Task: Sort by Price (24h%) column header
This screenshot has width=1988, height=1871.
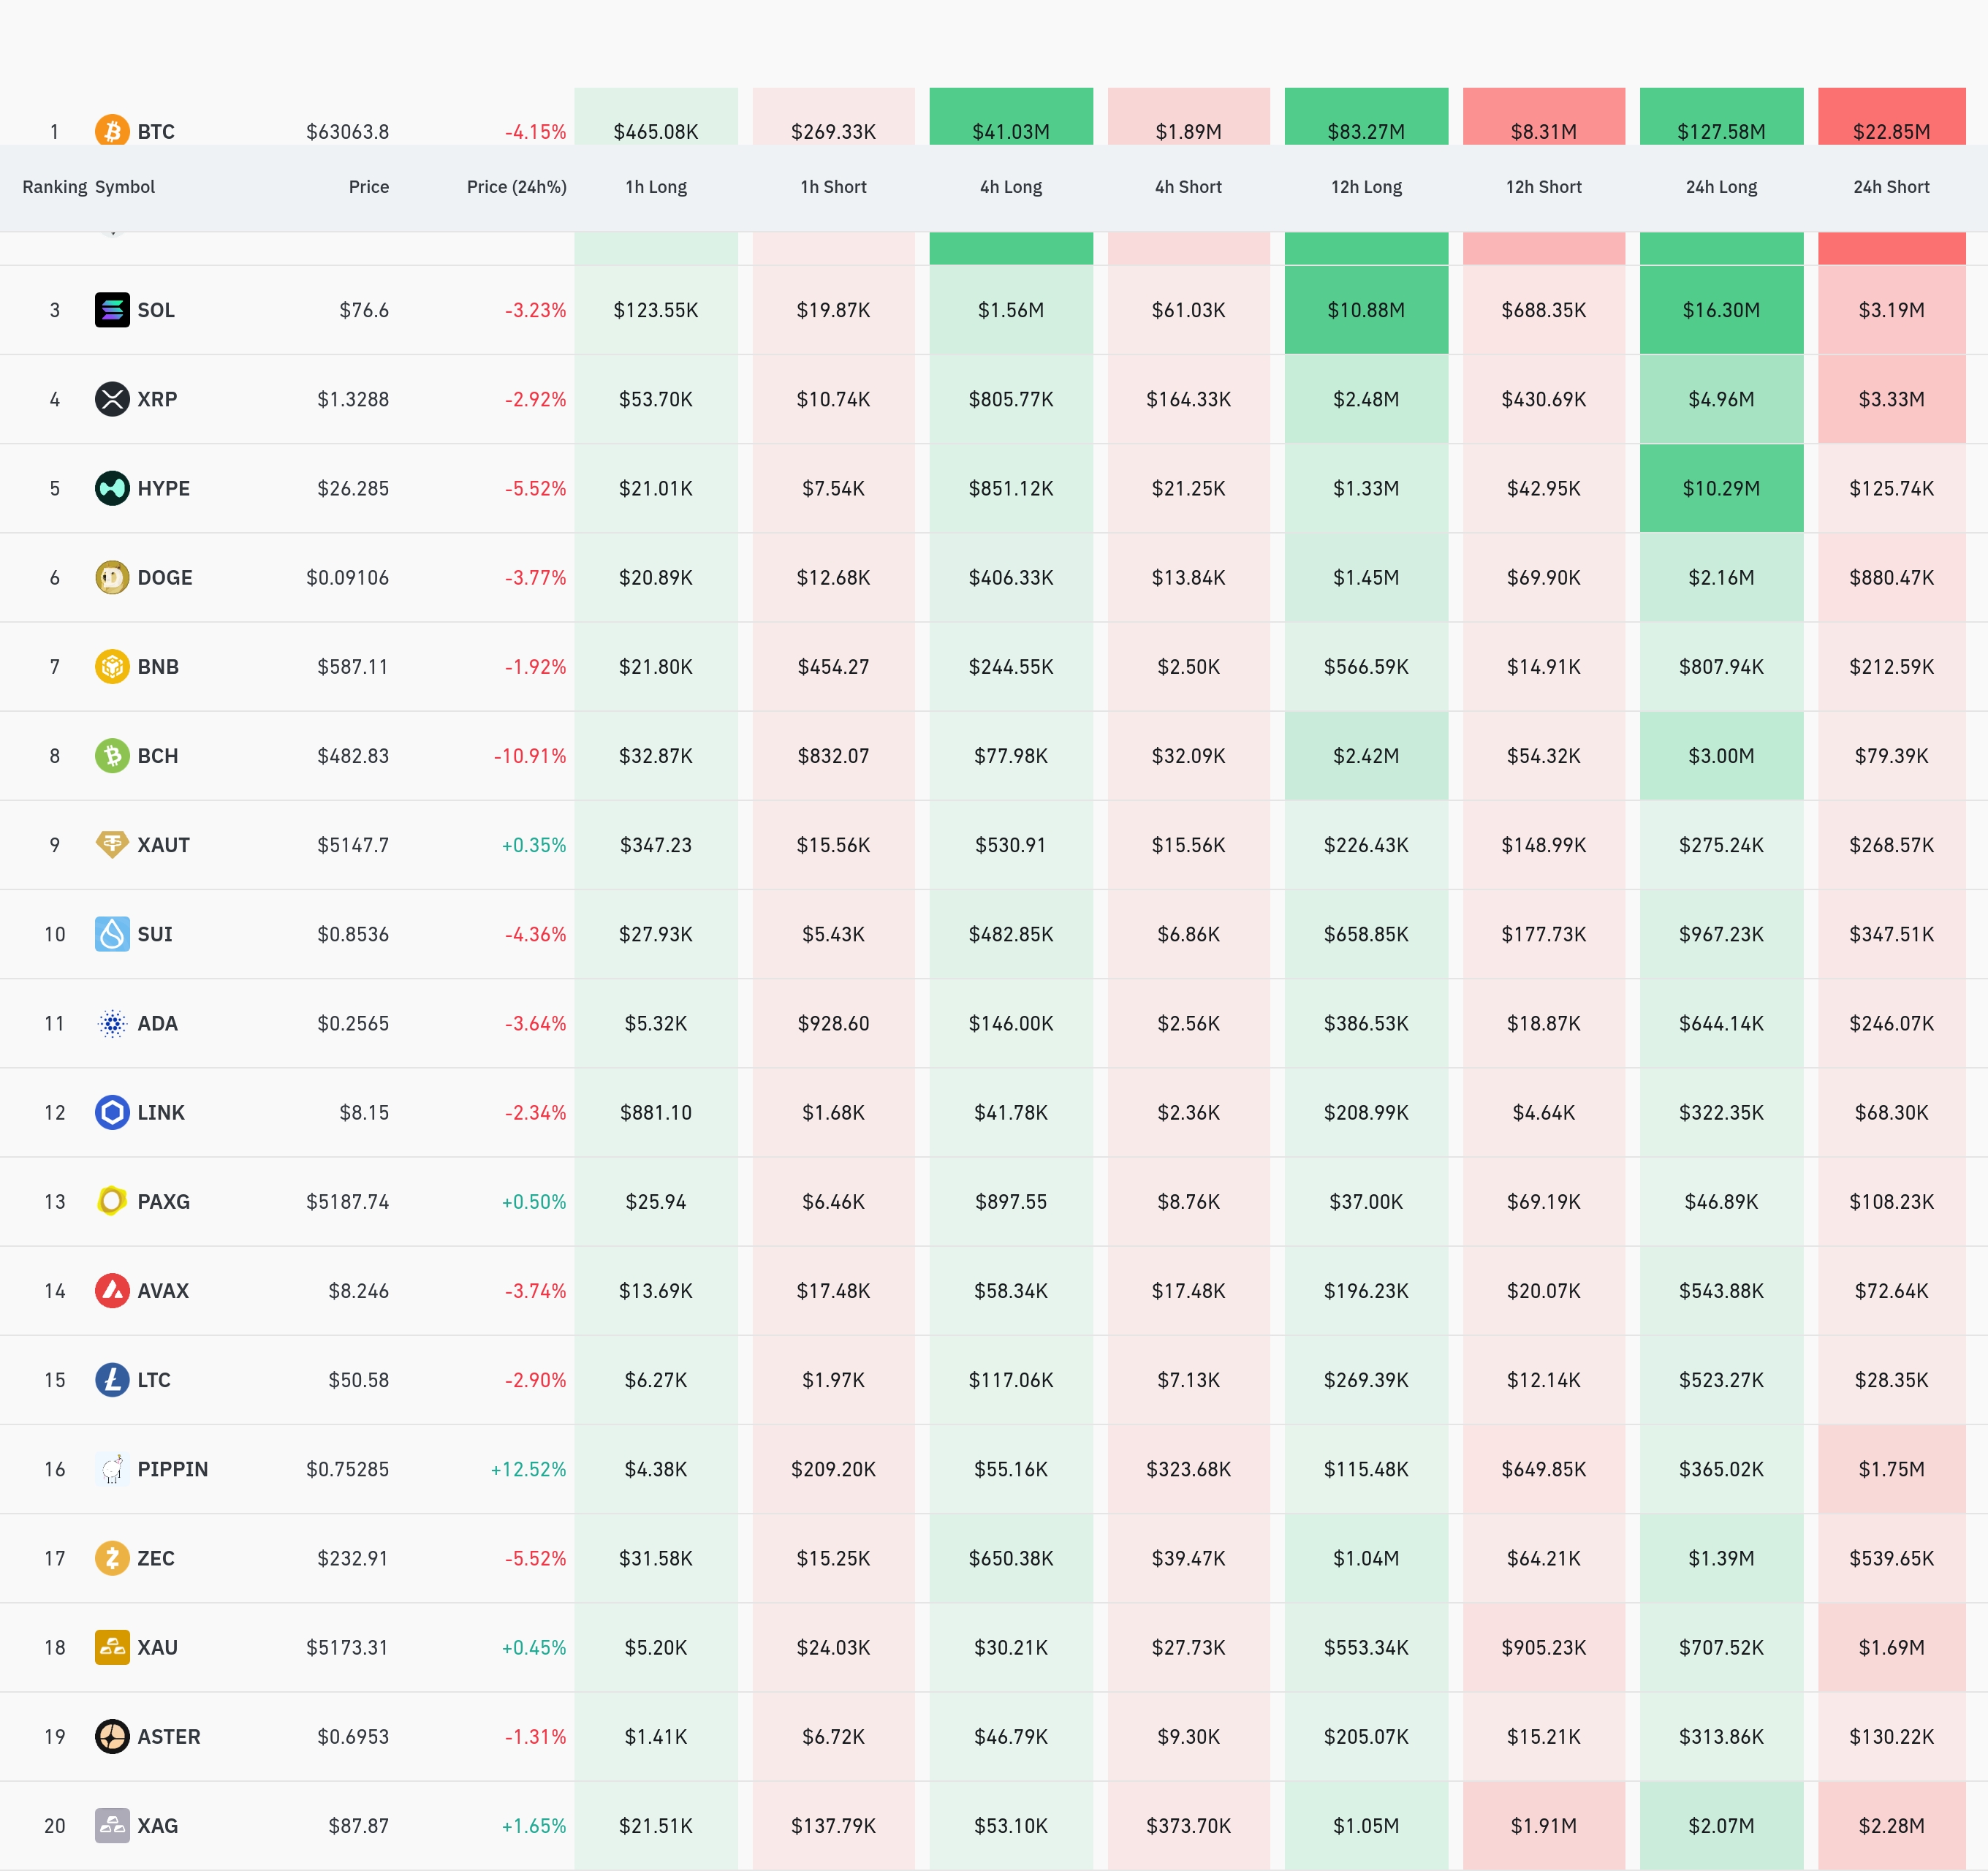Action: click(x=516, y=187)
